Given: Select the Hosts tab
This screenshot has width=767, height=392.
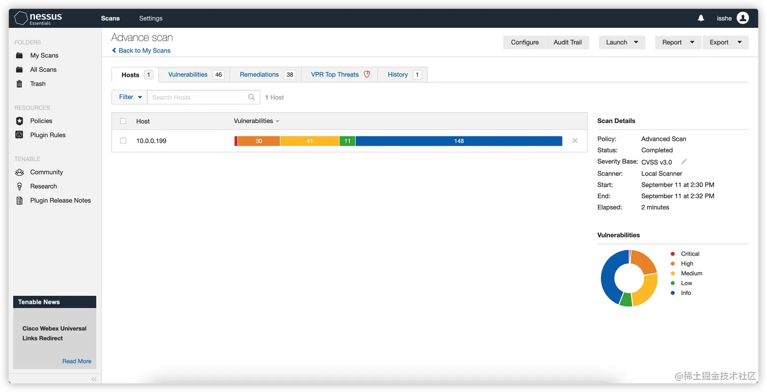Looking at the screenshot, I should coord(135,75).
